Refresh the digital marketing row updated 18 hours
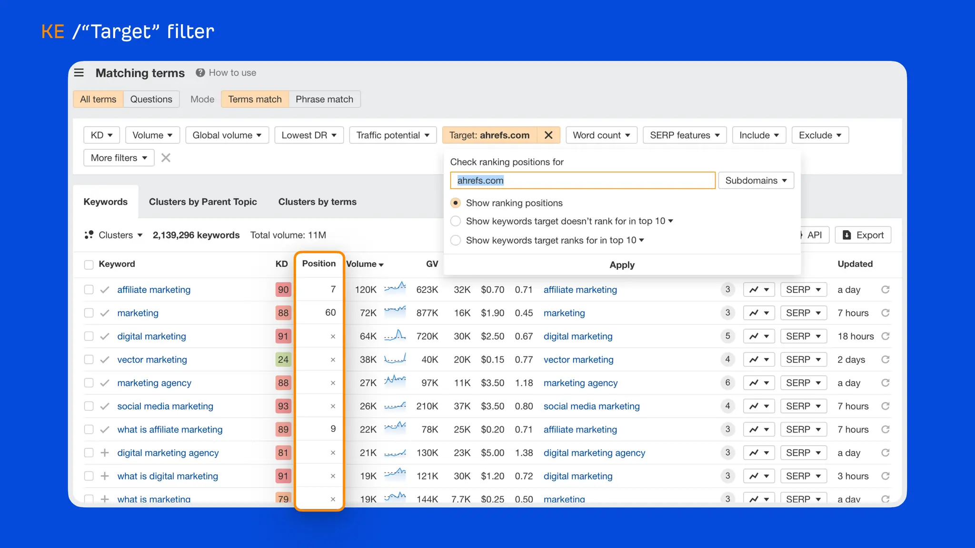 [x=885, y=336]
